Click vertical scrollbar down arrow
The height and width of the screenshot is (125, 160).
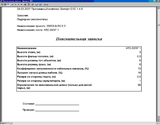click(x=158, y=116)
